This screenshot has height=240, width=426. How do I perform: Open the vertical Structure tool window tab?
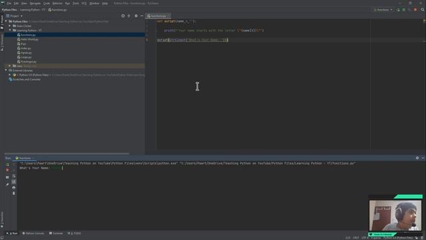(2, 42)
